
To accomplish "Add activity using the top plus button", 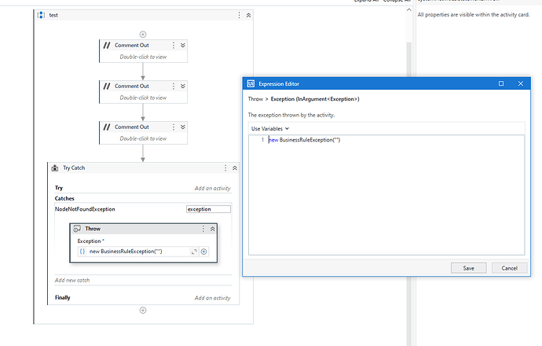I will (x=143, y=35).
